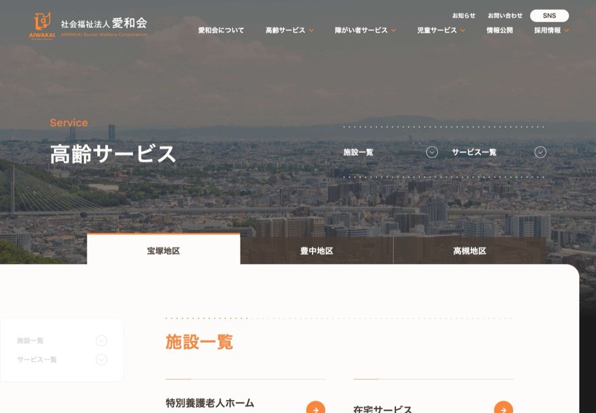Click the AIWAKAI logo icon
Viewport: 596px width, 413px height.
coord(42,26)
